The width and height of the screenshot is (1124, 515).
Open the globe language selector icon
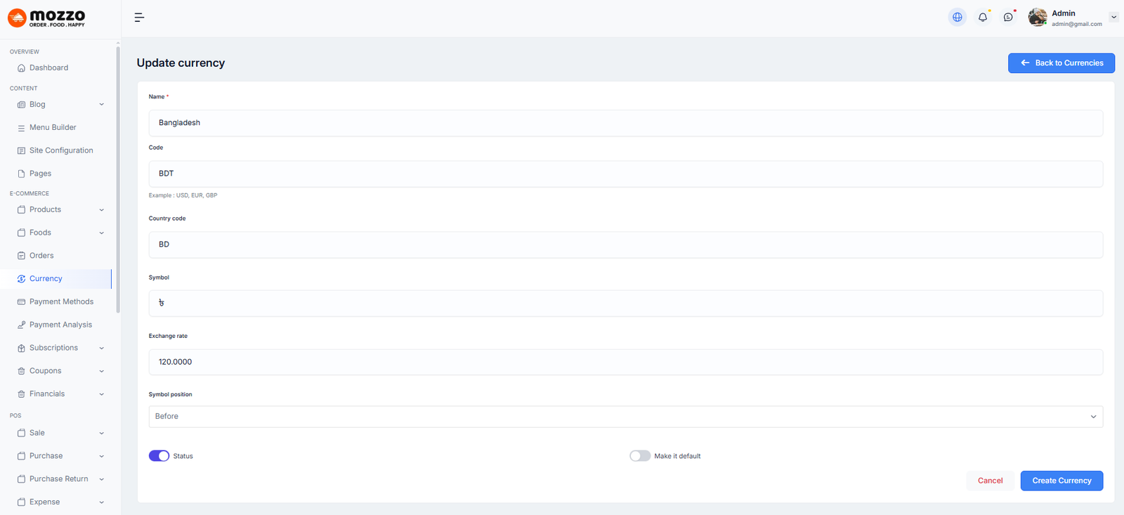click(x=957, y=18)
